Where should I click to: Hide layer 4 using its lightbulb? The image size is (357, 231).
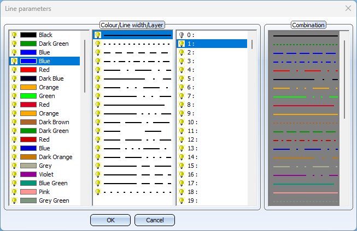pyautogui.click(x=182, y=70)
